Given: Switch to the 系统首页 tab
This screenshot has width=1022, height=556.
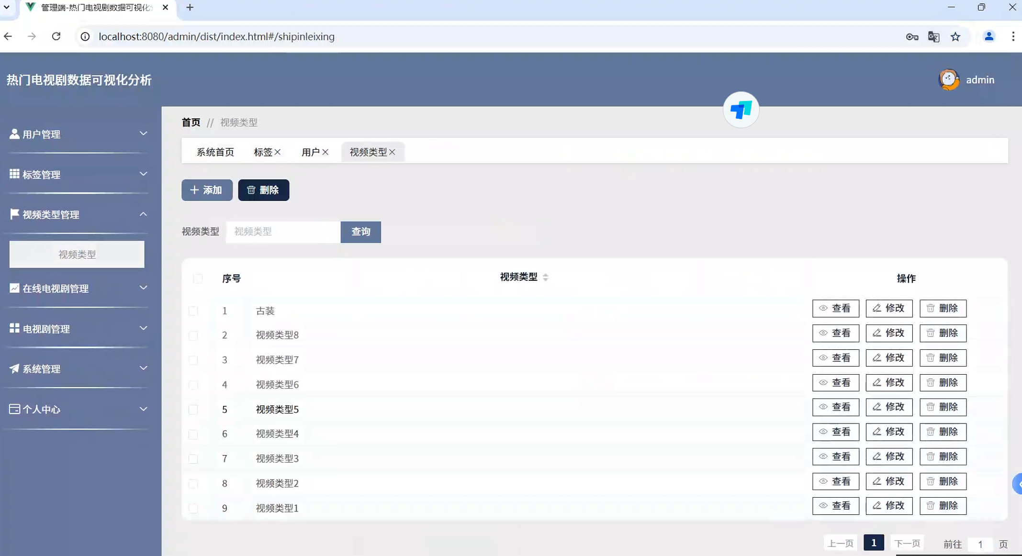Looking at the screenshot, I should click(215, 152).
